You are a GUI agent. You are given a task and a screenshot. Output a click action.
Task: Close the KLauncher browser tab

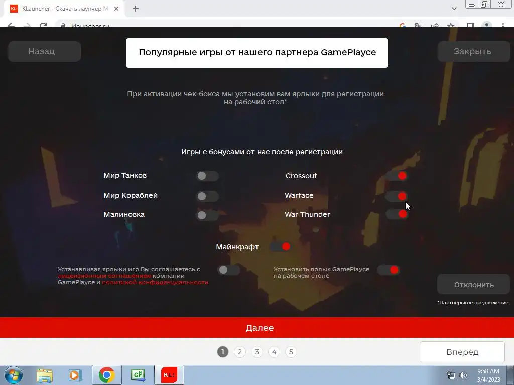click(116, 9)
